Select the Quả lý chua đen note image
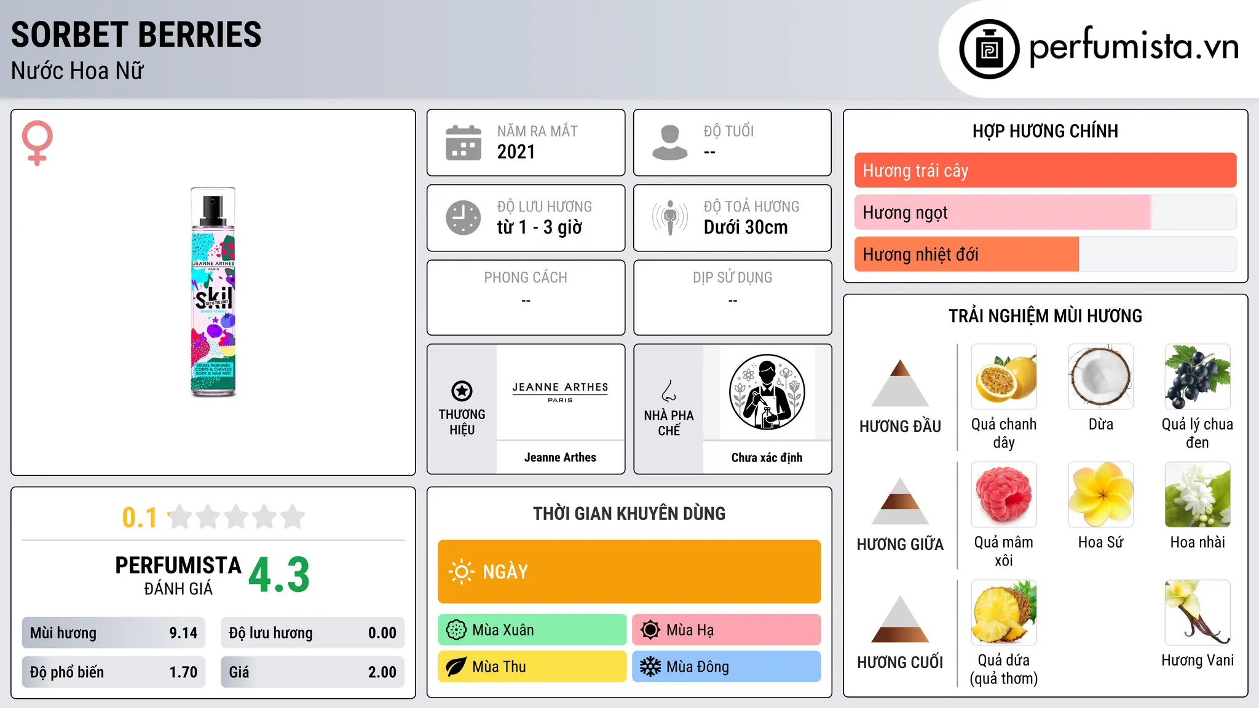Screen dimensions: 1259x708 pyautogui.click(x=1198, y=377)
